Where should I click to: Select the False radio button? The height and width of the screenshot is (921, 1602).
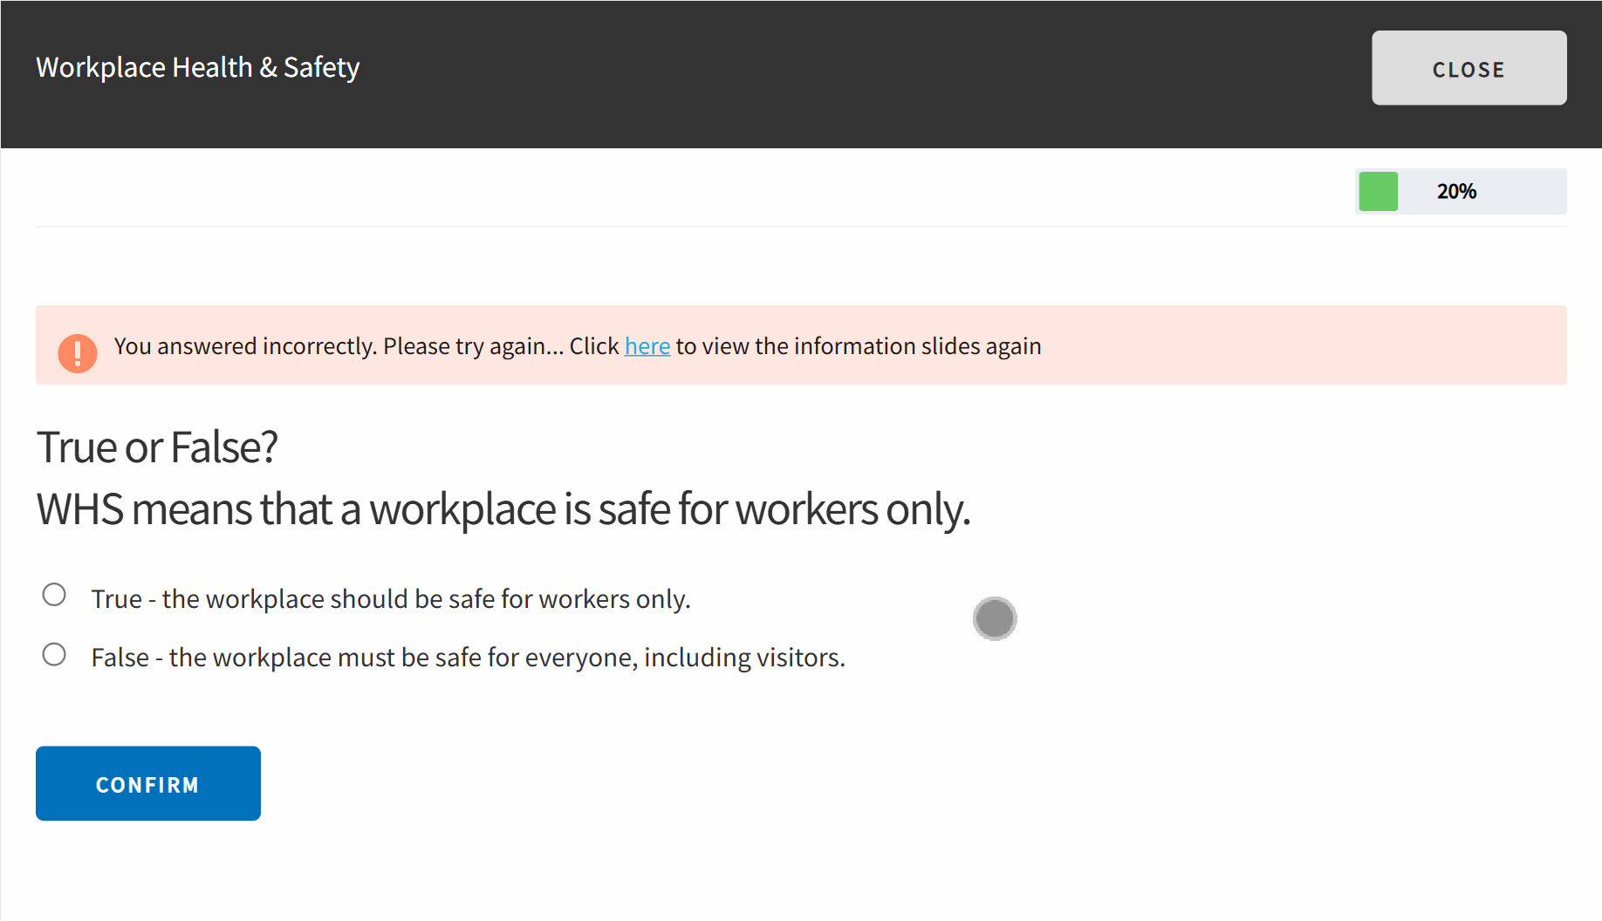pyautogui.click(x=54, y=654)
